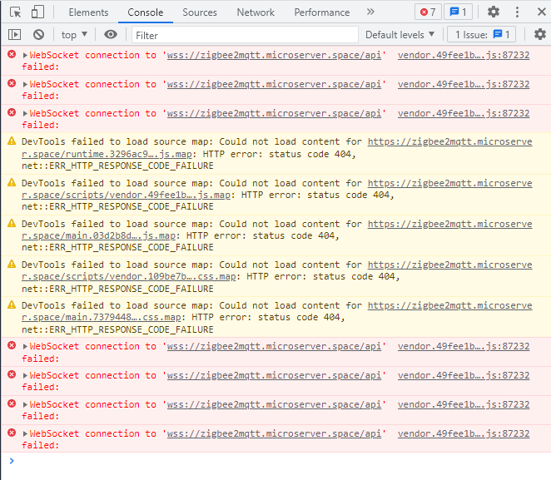Open vendor.109be7b css.map URL link
Image resolution: width=551 pixels, height=480 pixels.
pyautogui.click(x=129, y=277)
